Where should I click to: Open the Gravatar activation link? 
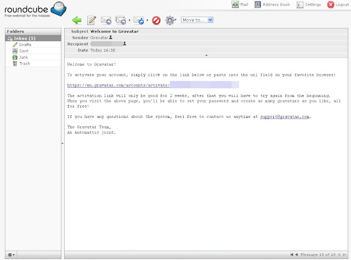(153, 85)
